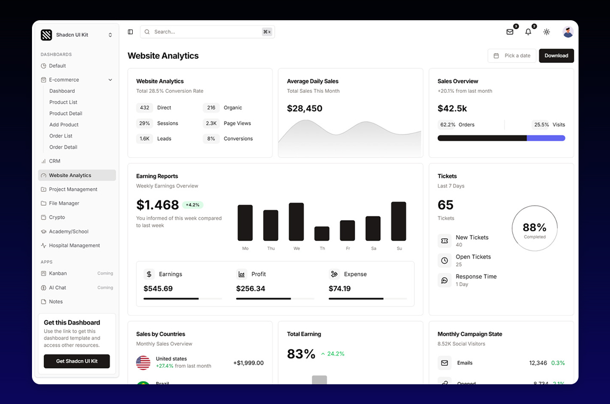The width and height of the screenshot is (610, 404).
Task: Click the Emails envelope icon in Campaign State
Action: point(445,363)
